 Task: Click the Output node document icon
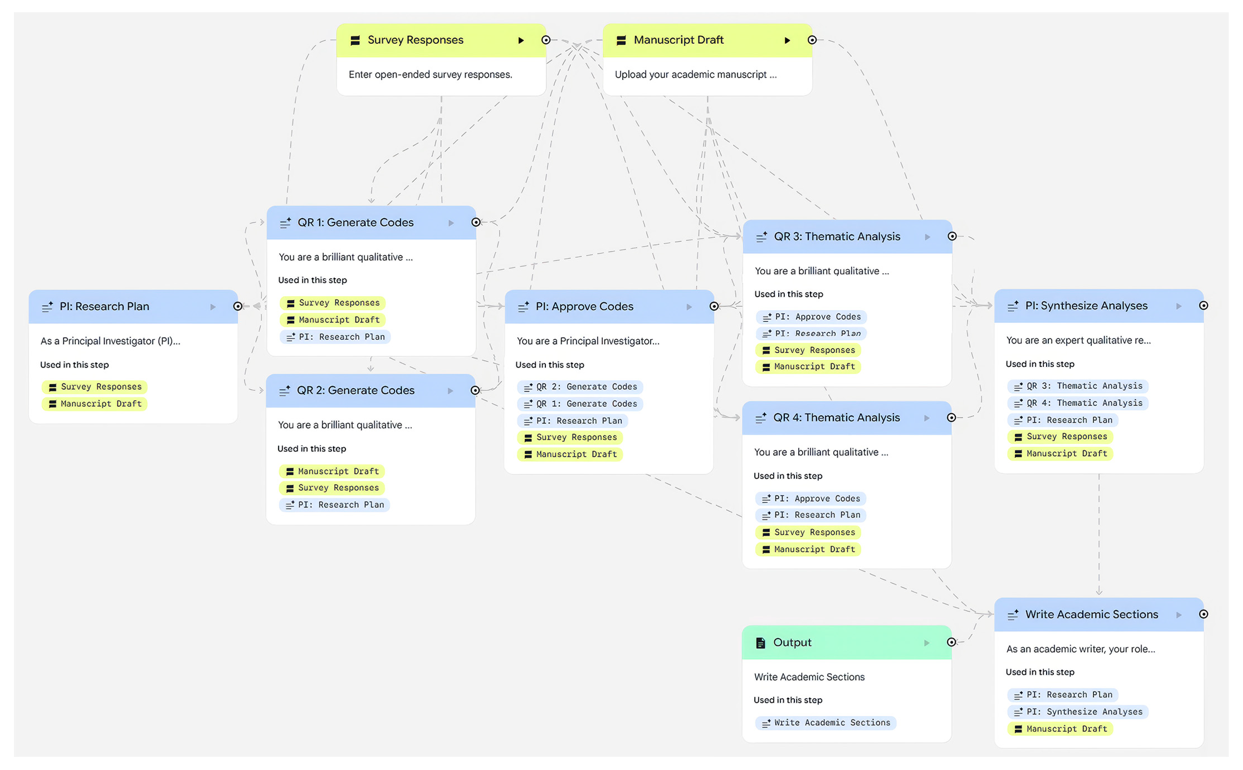point(760,643)
